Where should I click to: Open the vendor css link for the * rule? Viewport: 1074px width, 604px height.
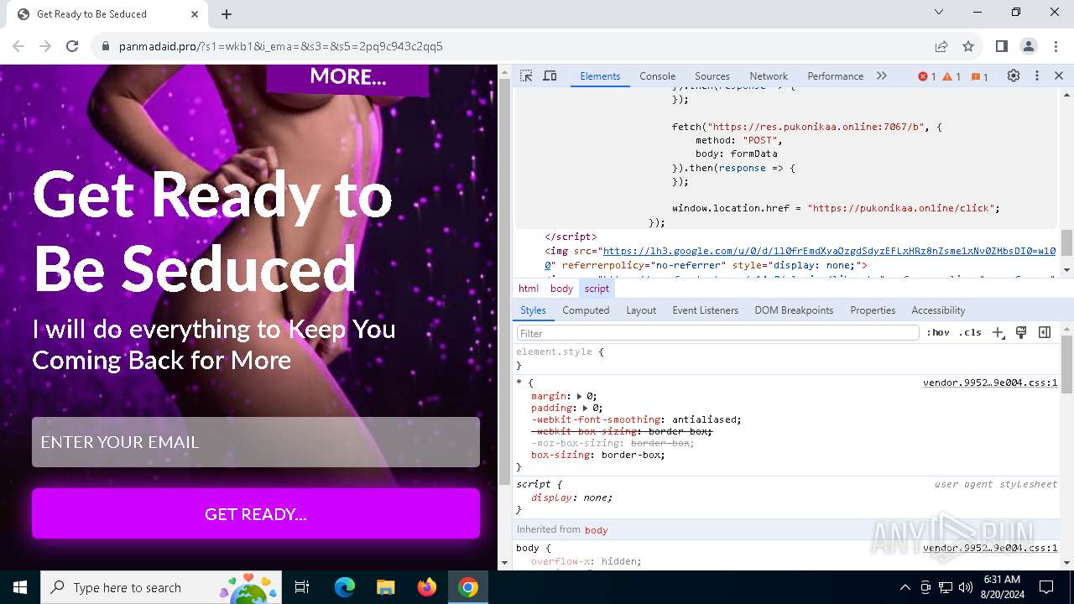[x=990, y=383]
